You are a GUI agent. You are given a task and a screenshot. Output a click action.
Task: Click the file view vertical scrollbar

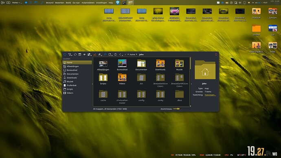pos(190,63)
